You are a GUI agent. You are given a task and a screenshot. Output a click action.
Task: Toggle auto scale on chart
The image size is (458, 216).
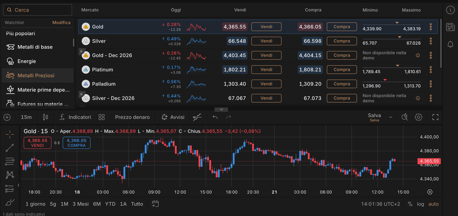point(433,204)
